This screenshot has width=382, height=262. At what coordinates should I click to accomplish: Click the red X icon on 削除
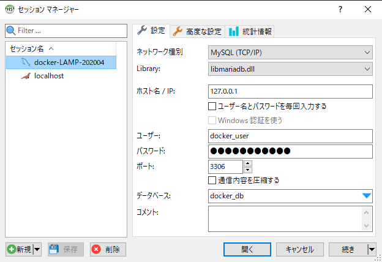tap(96, 249)
